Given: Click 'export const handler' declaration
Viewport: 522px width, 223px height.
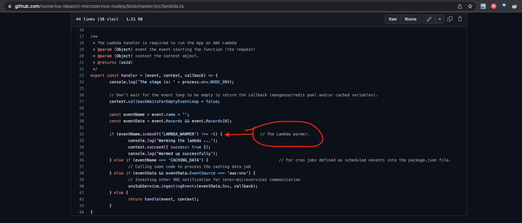Looking at the screenshot, I should point(114,76).
